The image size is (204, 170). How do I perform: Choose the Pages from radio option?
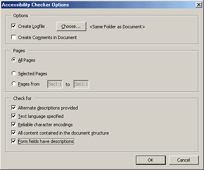tap(14, 84)
